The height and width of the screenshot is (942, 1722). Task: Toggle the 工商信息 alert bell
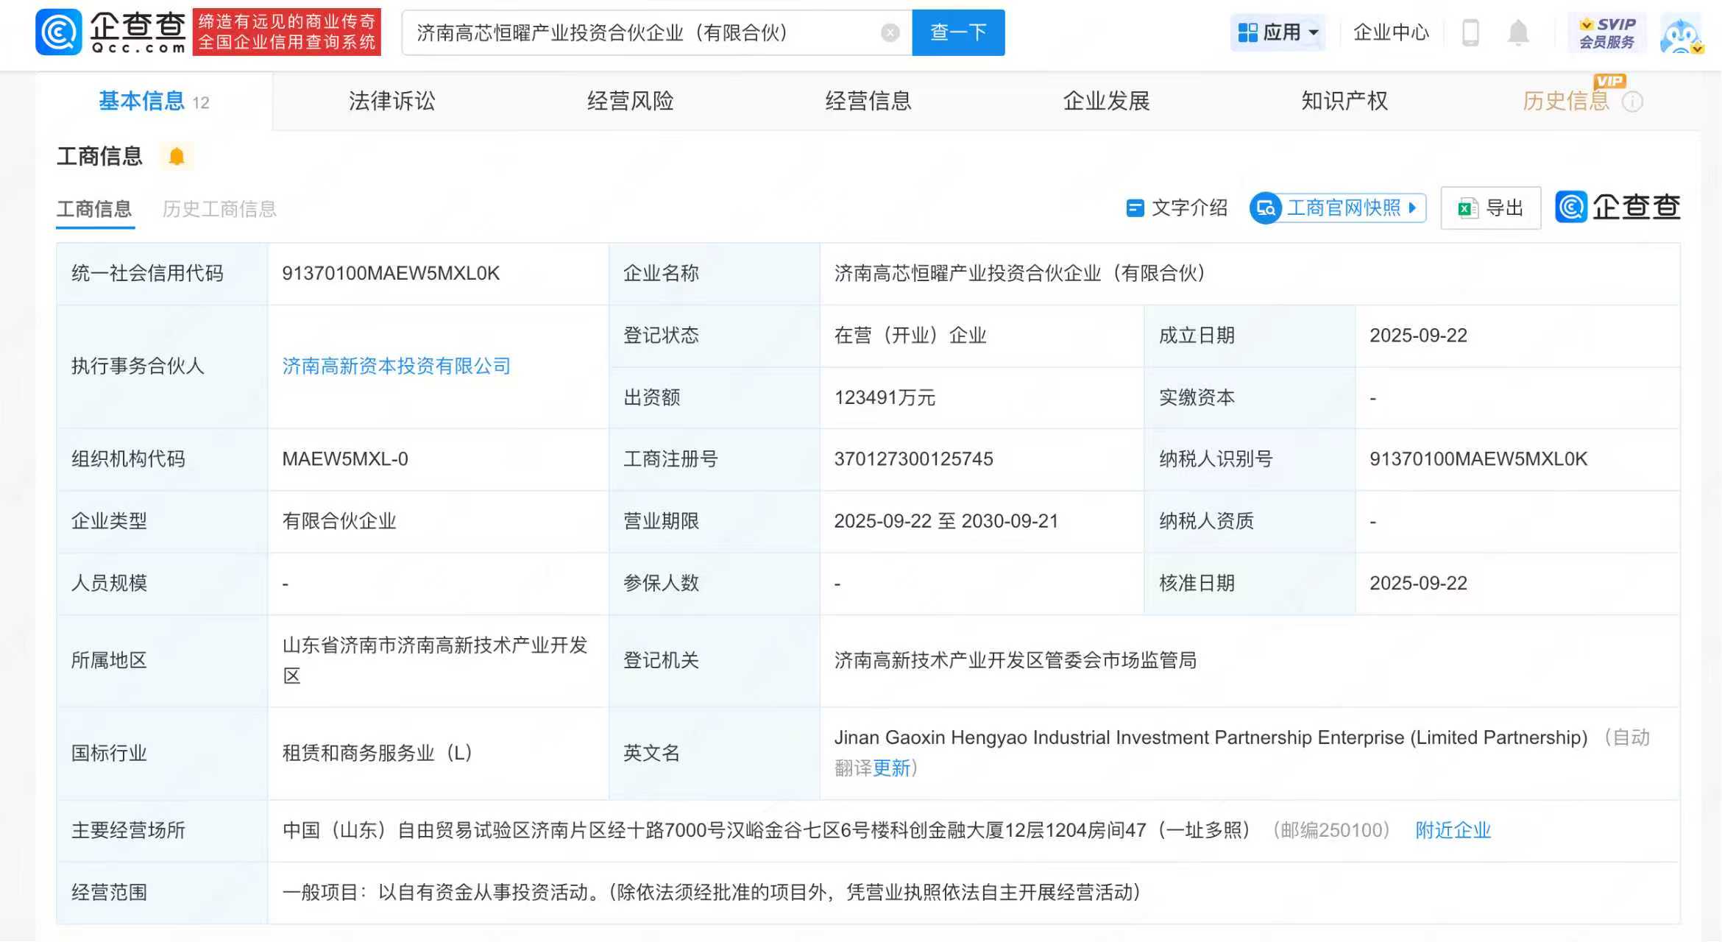pos(176,156)
